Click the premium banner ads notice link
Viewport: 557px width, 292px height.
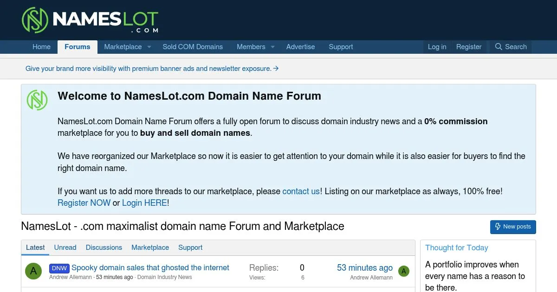coord(152,69)
